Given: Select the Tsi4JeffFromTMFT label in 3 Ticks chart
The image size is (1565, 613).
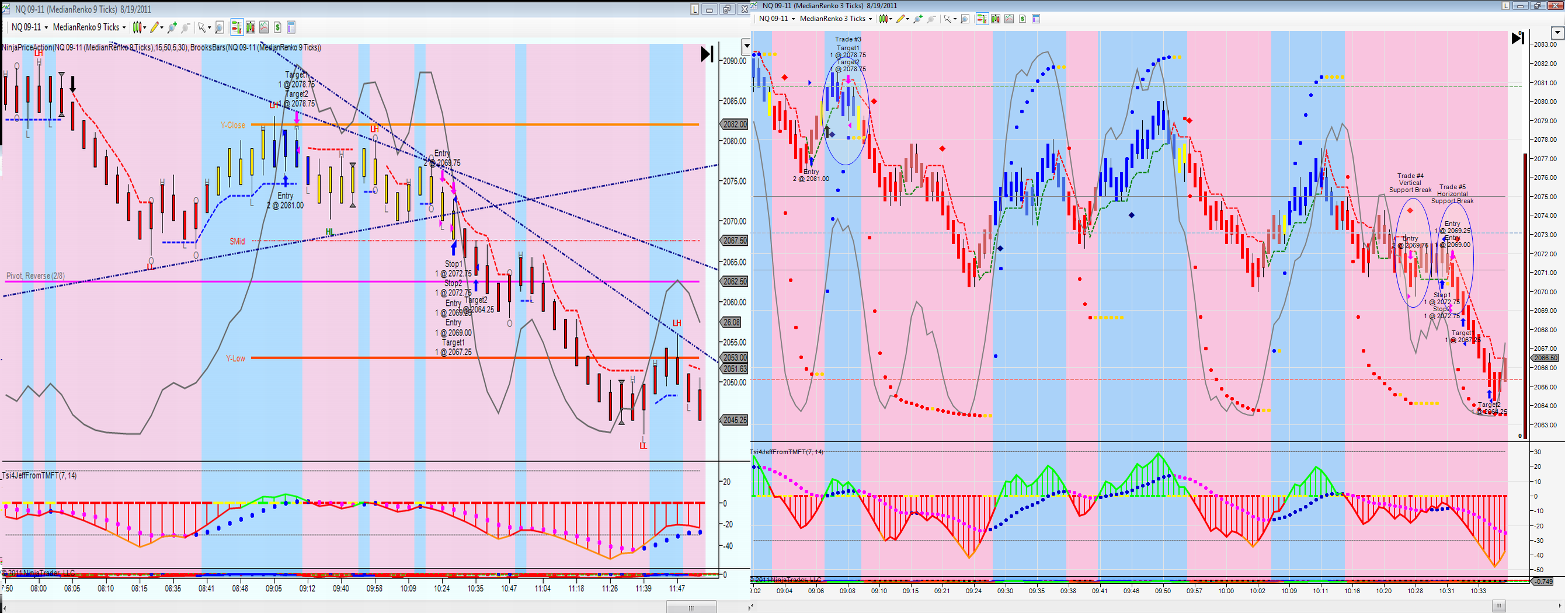Looking at the screenshot, I should pyautogui.click(x=787, y=452).
